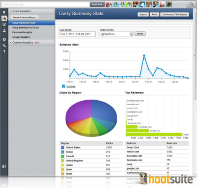
Task: Click the Japan yellow color swatch
Action: click(x=62, y=165)
